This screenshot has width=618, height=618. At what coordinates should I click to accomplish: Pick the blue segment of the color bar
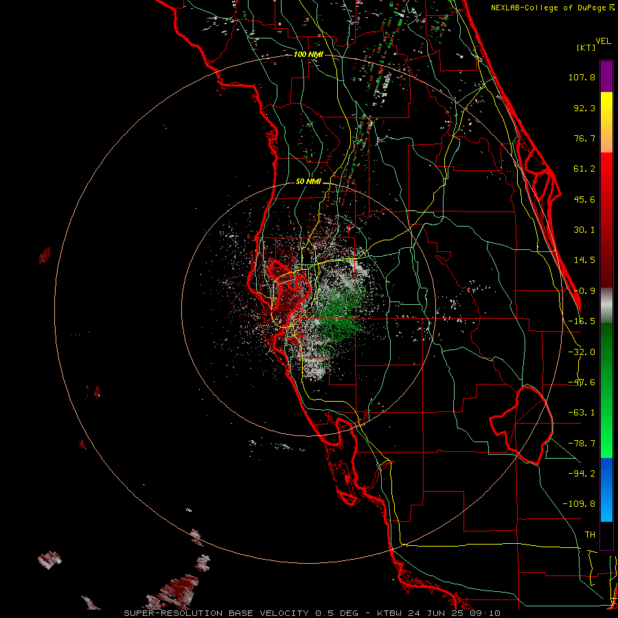pos(606,490)
